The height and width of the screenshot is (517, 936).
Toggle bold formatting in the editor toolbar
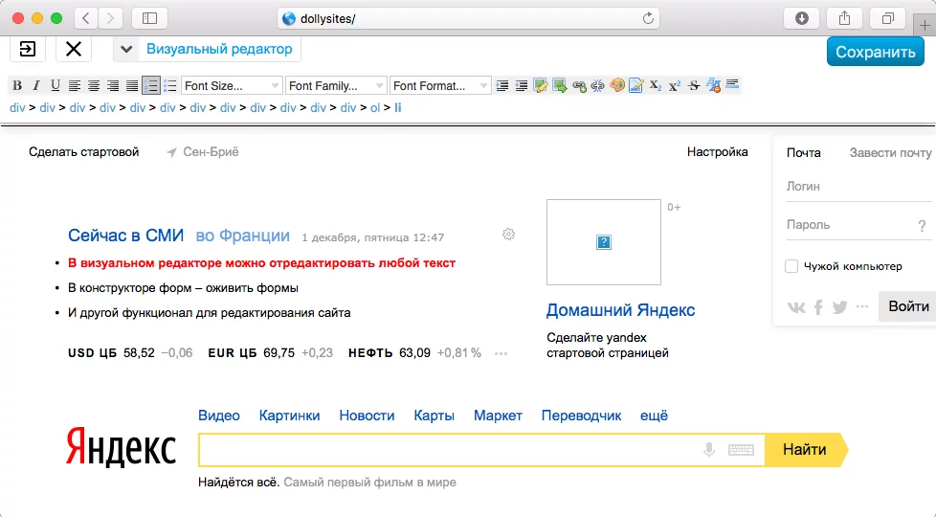(17, 86)
